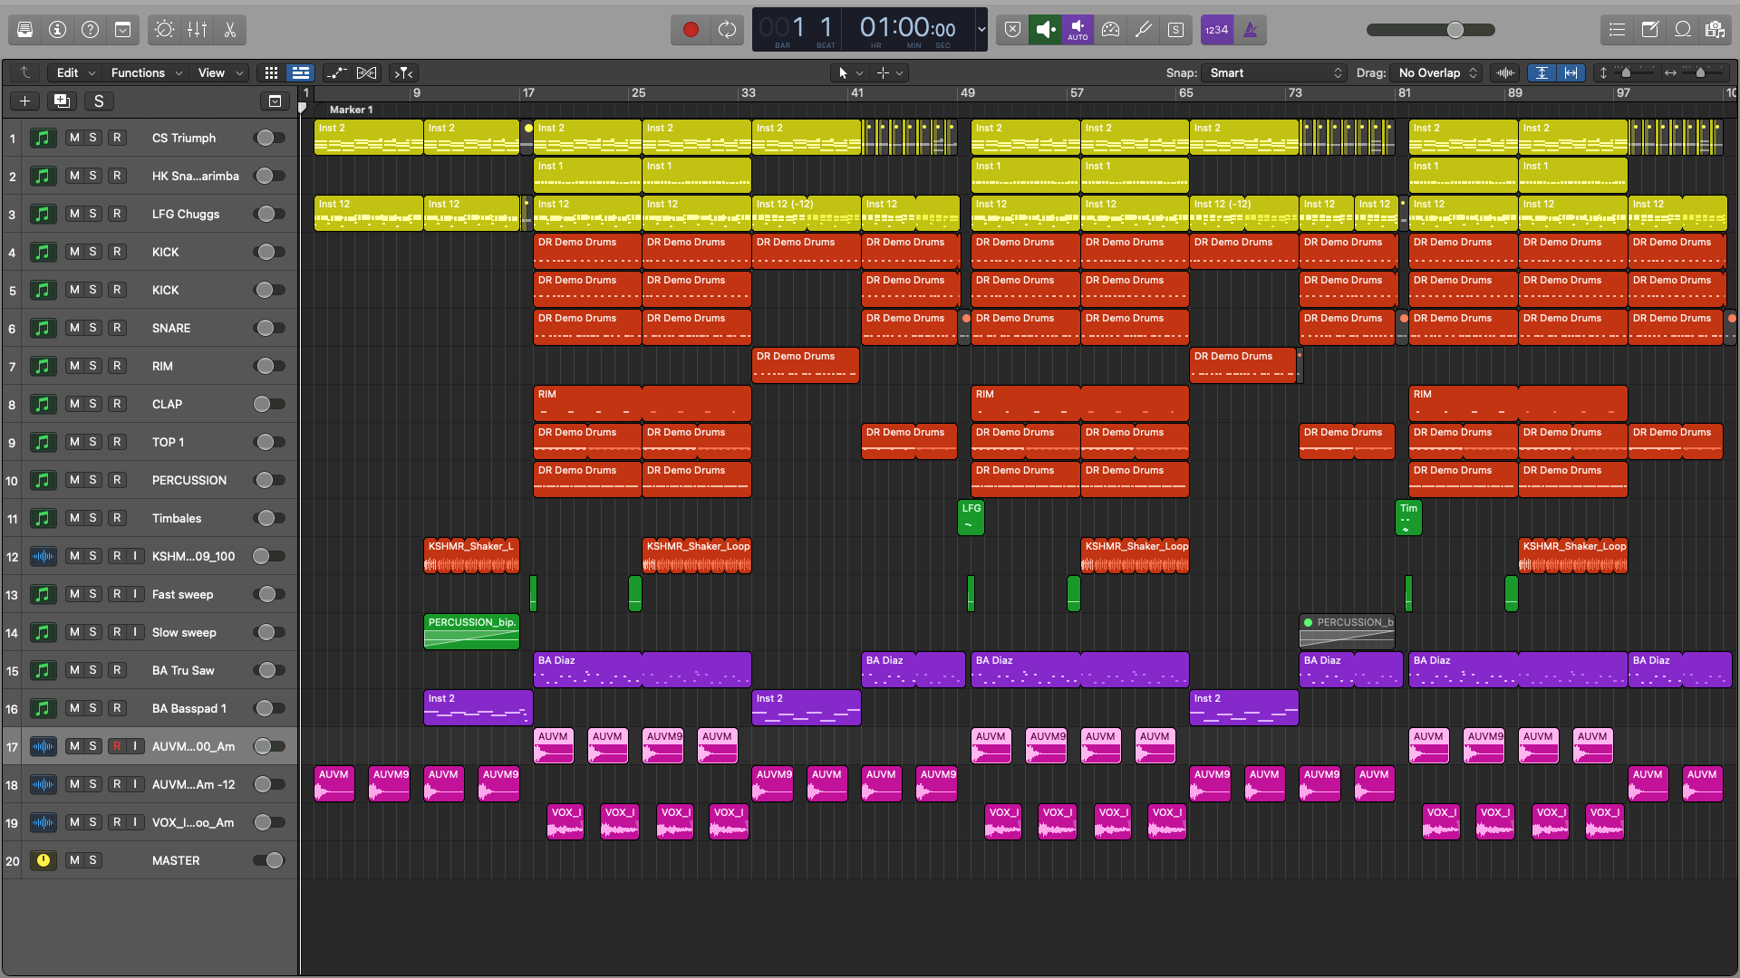Screen dimensions: 1740x978
Task: Open the Note Pads icon
Action: (x=1649, y=30)
